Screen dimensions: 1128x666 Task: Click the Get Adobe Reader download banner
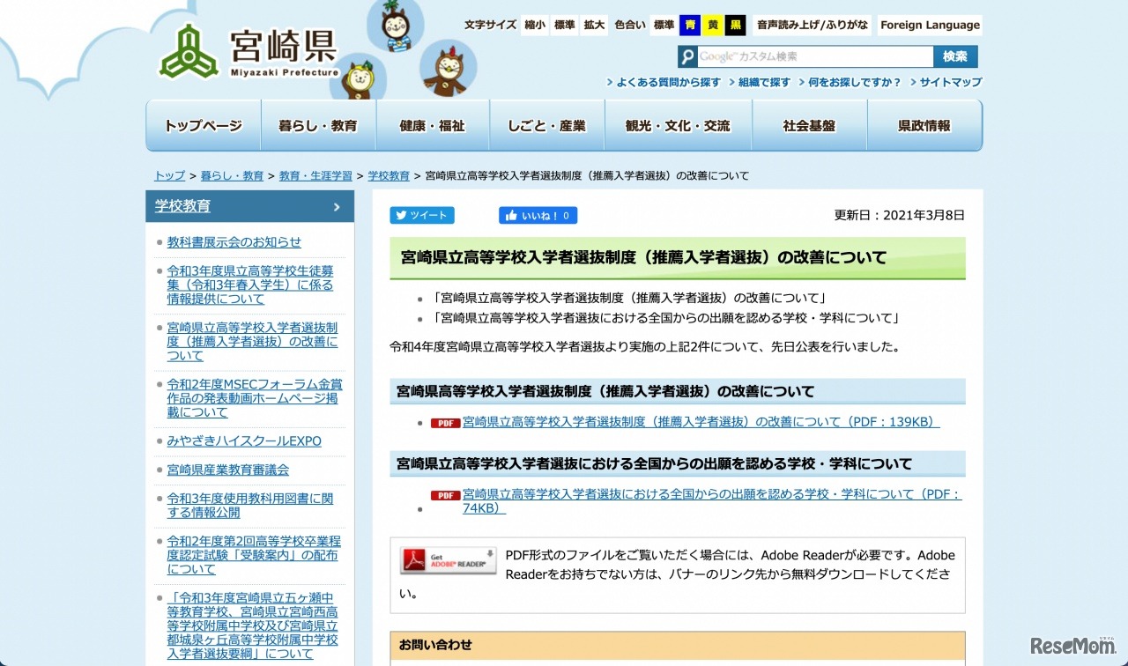coord(448,560)
